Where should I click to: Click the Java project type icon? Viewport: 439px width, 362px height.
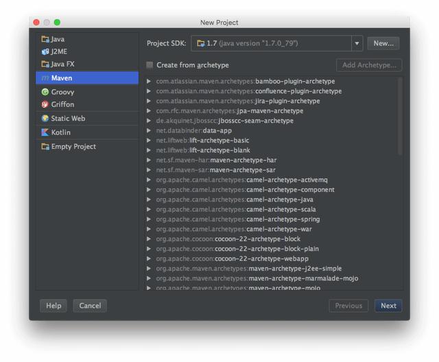(x=45, y=39)
